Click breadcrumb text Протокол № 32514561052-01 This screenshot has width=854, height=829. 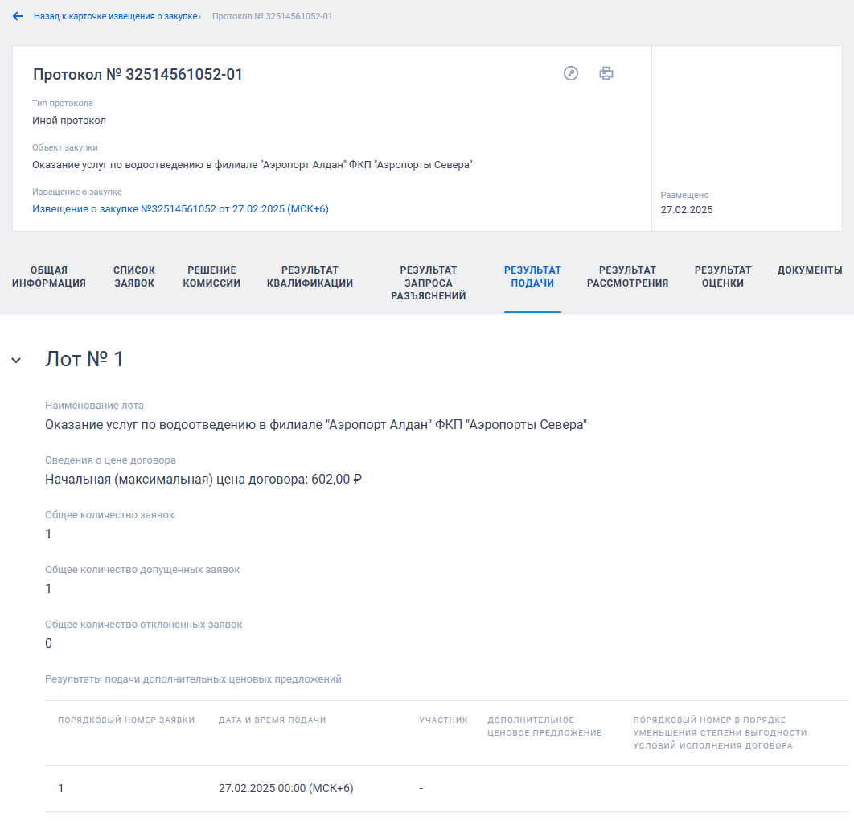point(273,16)
